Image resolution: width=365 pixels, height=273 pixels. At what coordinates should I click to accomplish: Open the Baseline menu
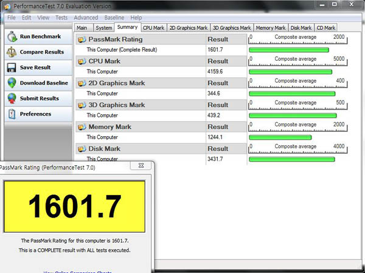pos(114,18)
